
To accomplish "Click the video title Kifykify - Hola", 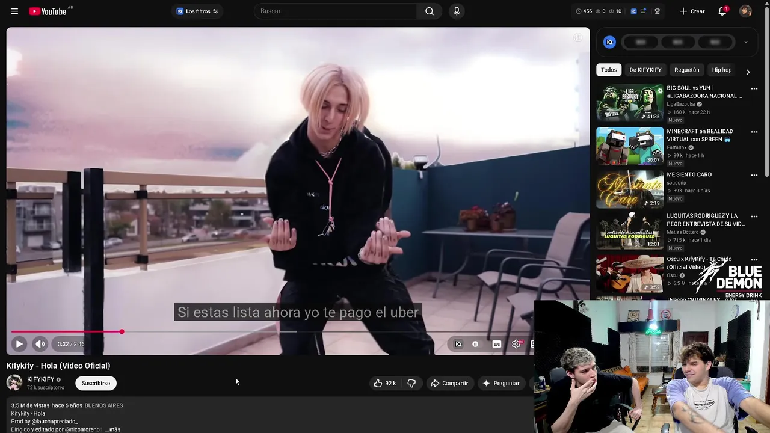I will point(58,366).
